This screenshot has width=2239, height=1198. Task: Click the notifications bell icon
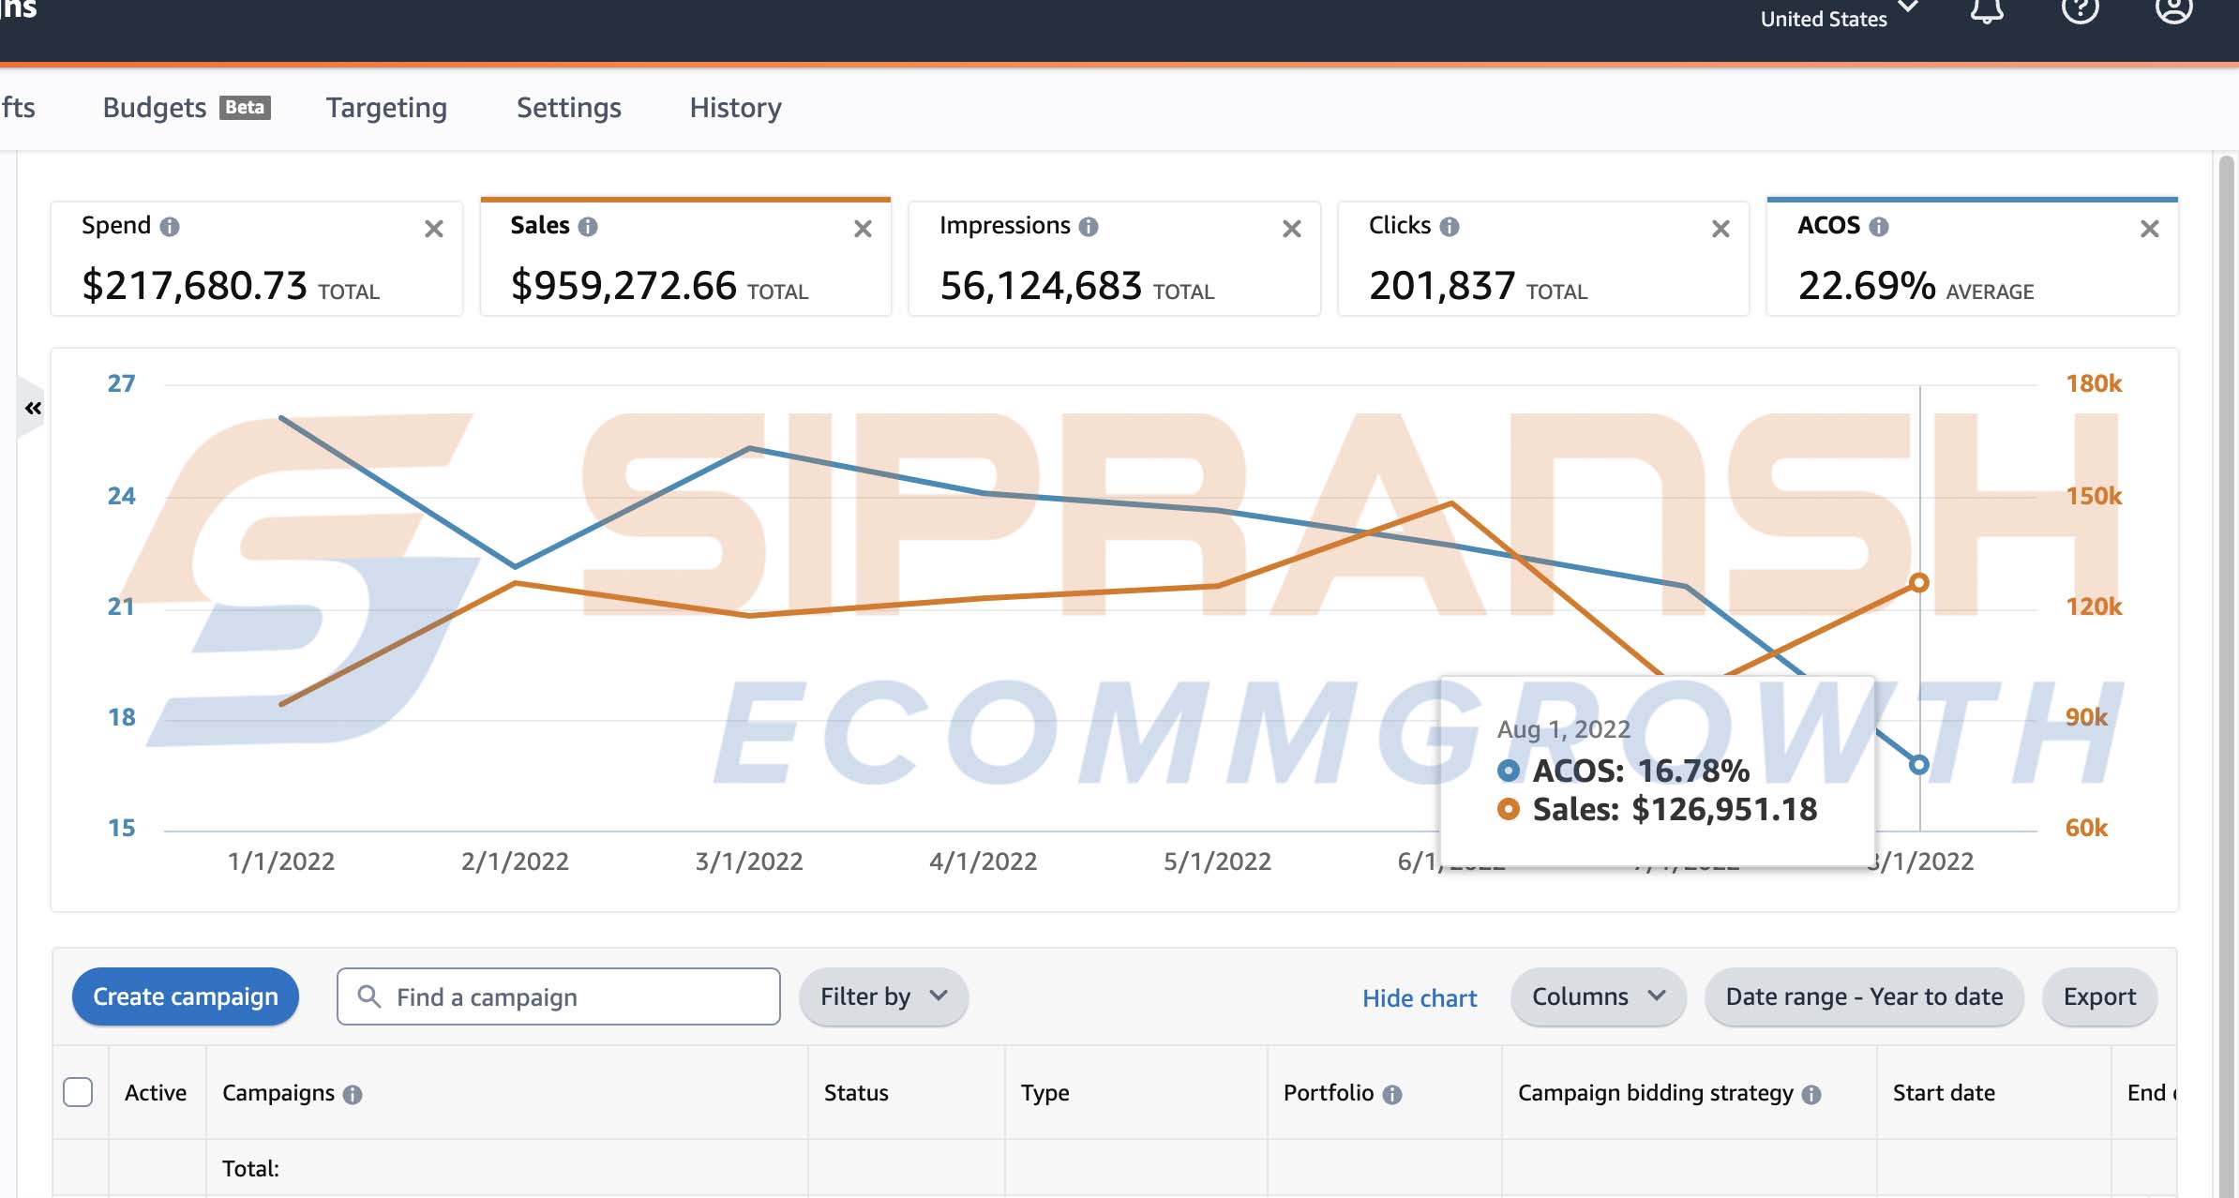[1986, 11]
